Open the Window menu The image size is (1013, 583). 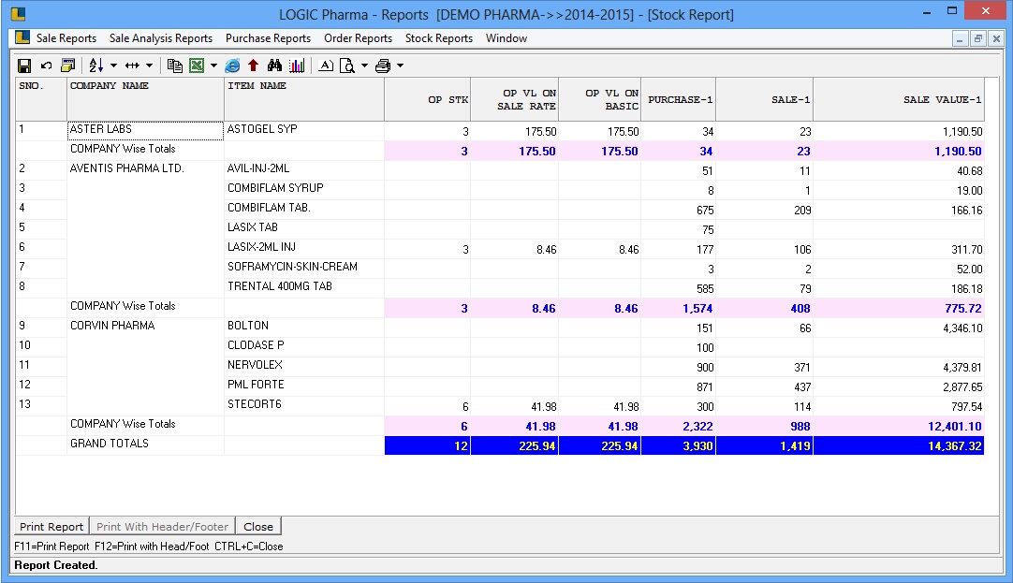[506, 38]
